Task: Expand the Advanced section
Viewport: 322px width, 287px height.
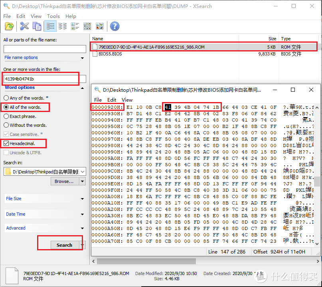Action: [82, 228]
